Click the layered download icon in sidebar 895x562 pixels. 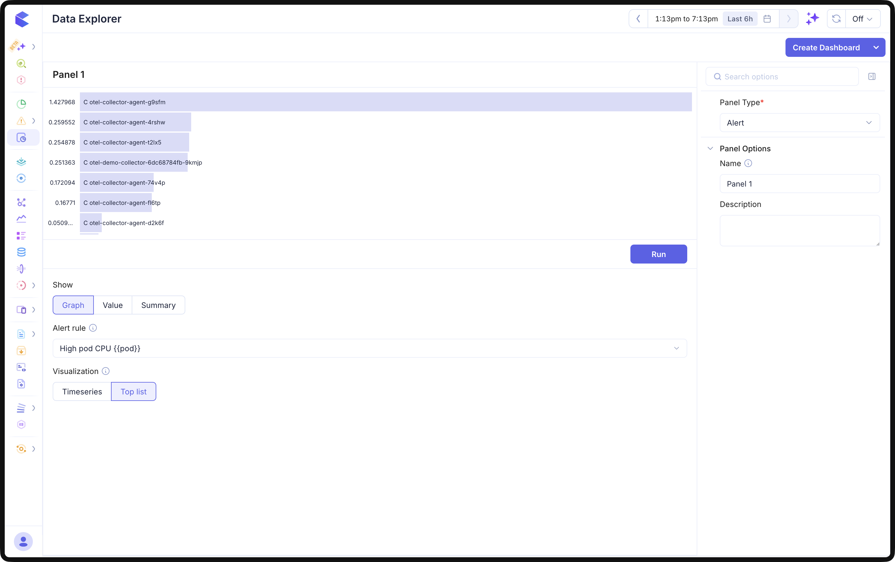[21, 162]
